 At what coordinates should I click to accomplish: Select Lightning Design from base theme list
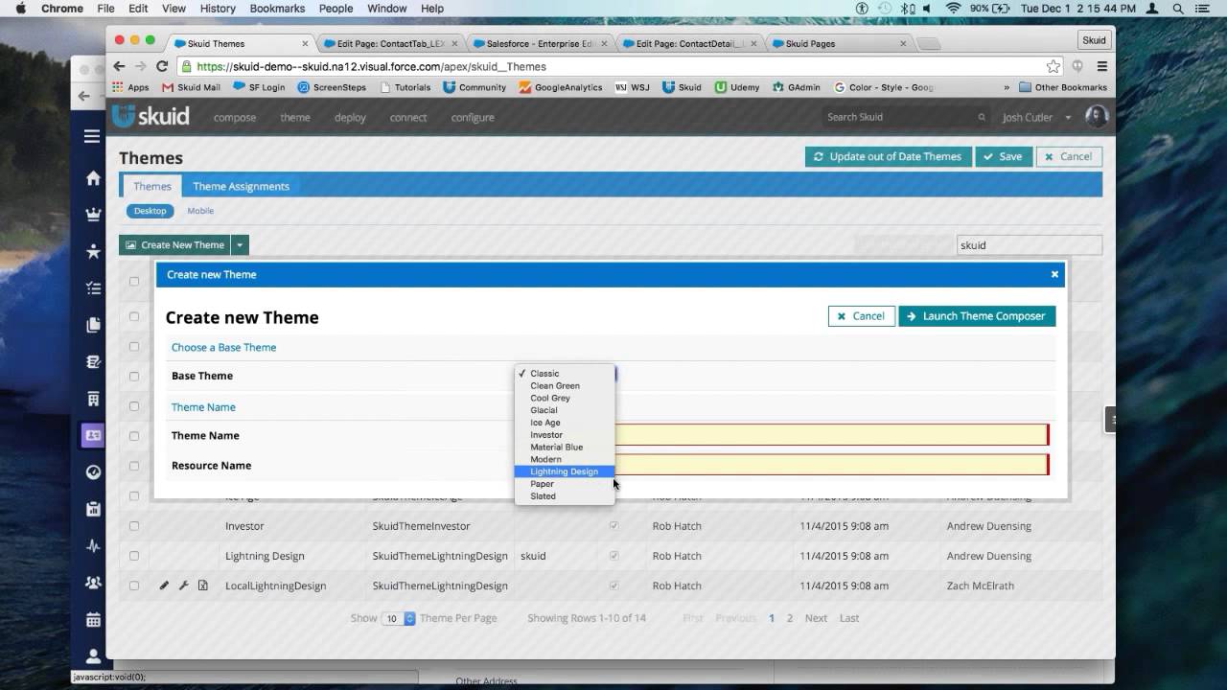coord(564,471)
